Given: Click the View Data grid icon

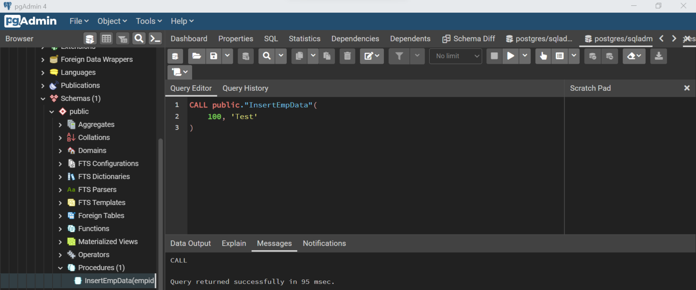Looking at the screenshot, I should pos(106,38).
